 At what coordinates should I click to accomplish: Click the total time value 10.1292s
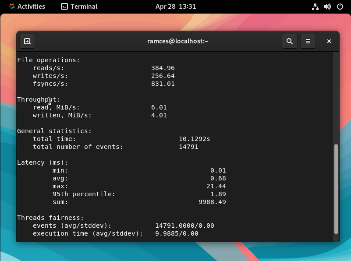tap(195, 139)
